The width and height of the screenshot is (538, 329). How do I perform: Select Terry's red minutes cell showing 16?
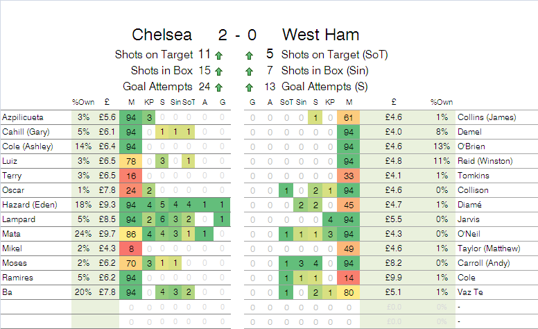click(131, 176)
